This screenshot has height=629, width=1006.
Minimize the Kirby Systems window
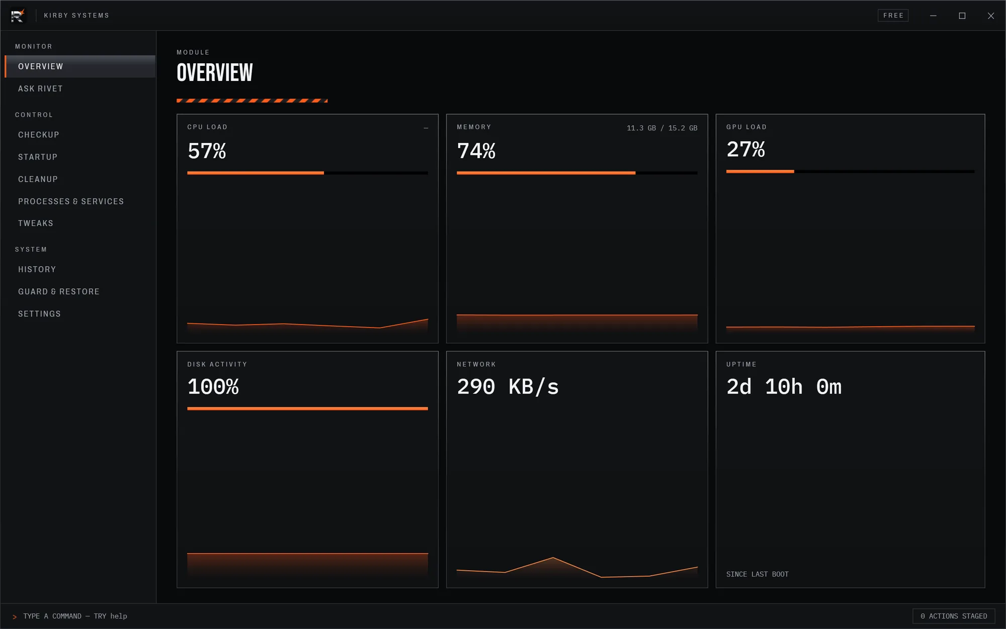click(x=933, y=16)
